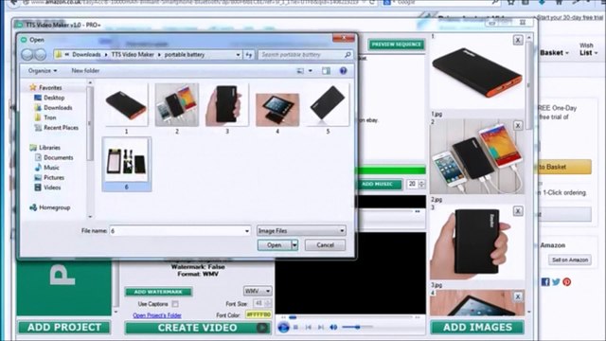Open Videos library
Viewport: 606px width, 341px height.
52,188
